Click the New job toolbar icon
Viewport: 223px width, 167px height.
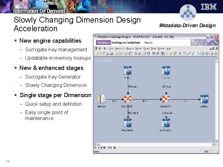pos(97,54)
